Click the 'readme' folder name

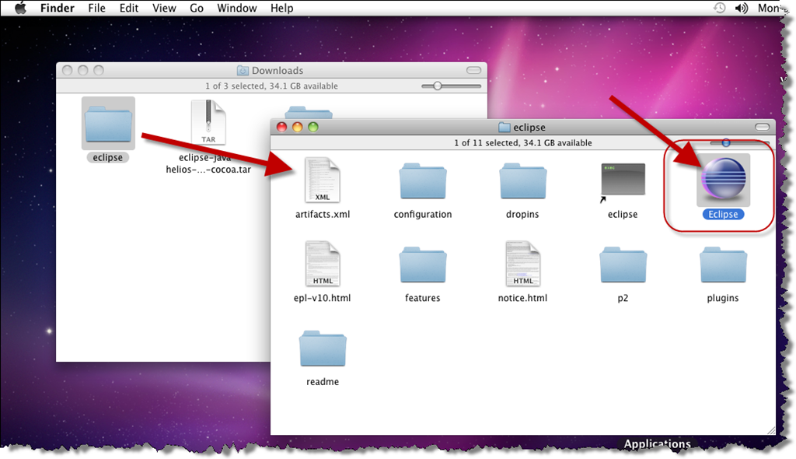[x=323, y=382]
